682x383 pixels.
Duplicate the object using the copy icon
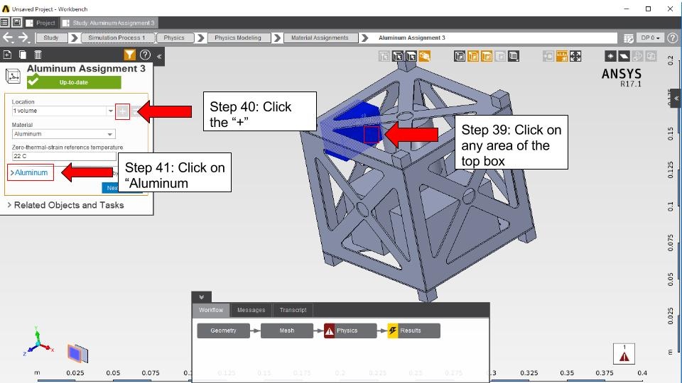point(23,55)
